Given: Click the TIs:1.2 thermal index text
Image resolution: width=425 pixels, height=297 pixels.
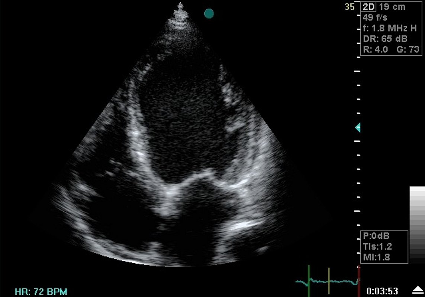Looking at the screenshot, I should pos(377,247).
